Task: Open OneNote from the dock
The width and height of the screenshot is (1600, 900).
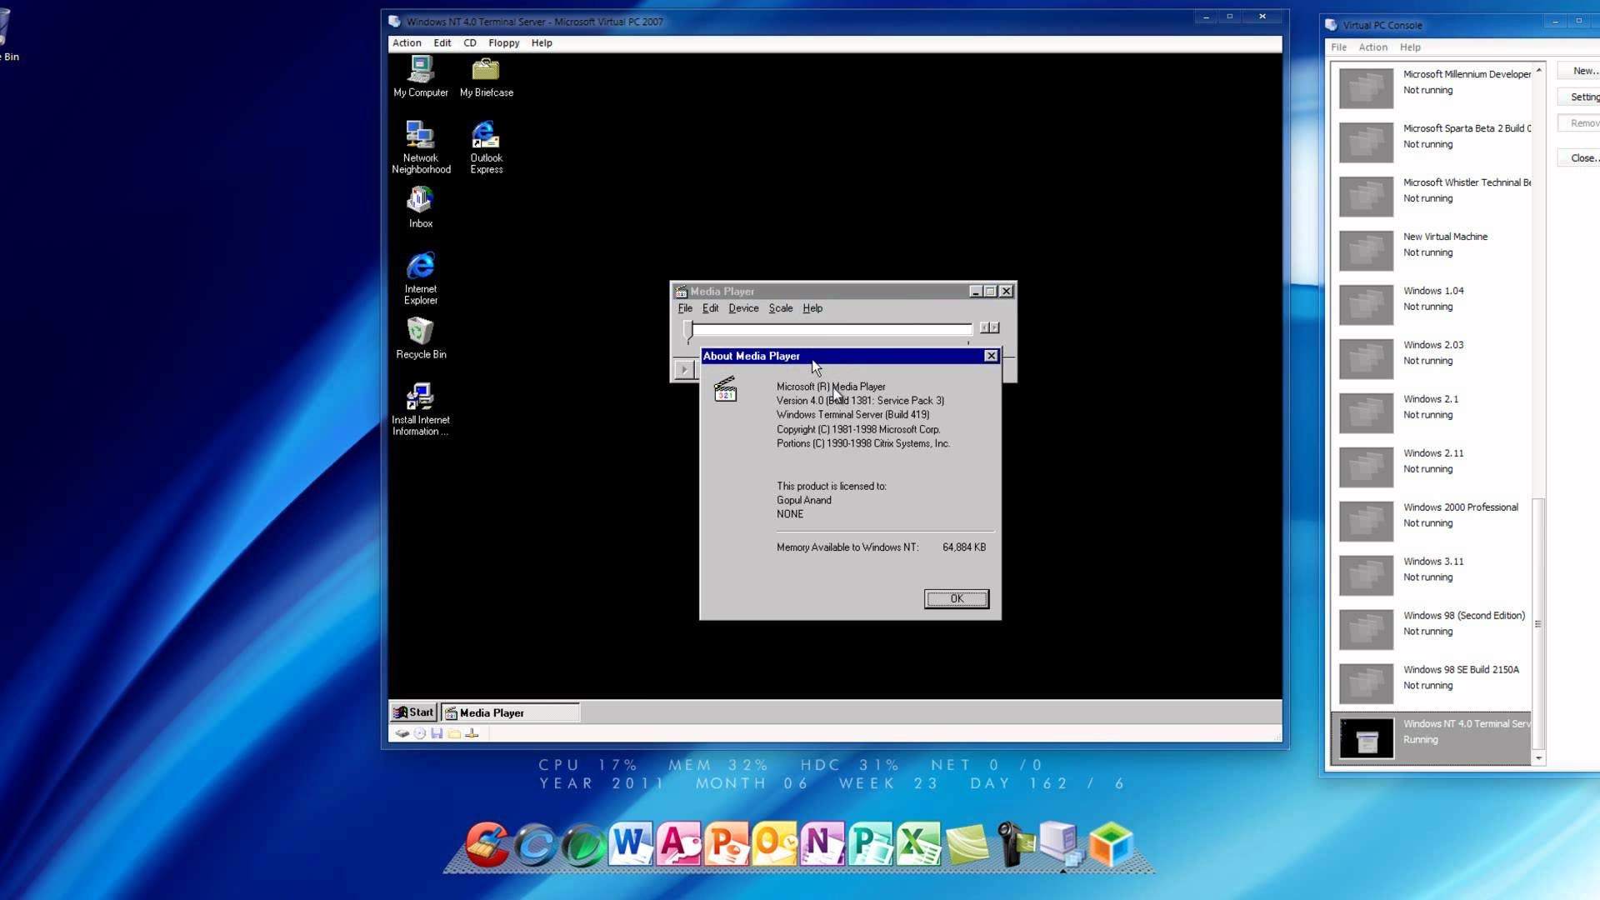Action: tap(822, 844)
